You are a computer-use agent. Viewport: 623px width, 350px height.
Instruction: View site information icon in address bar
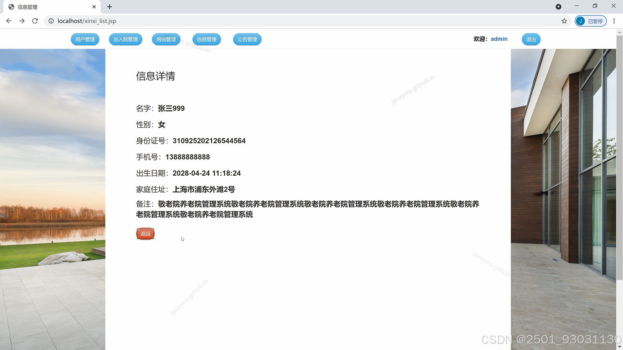pyautogui.click(x=51, y=21)
